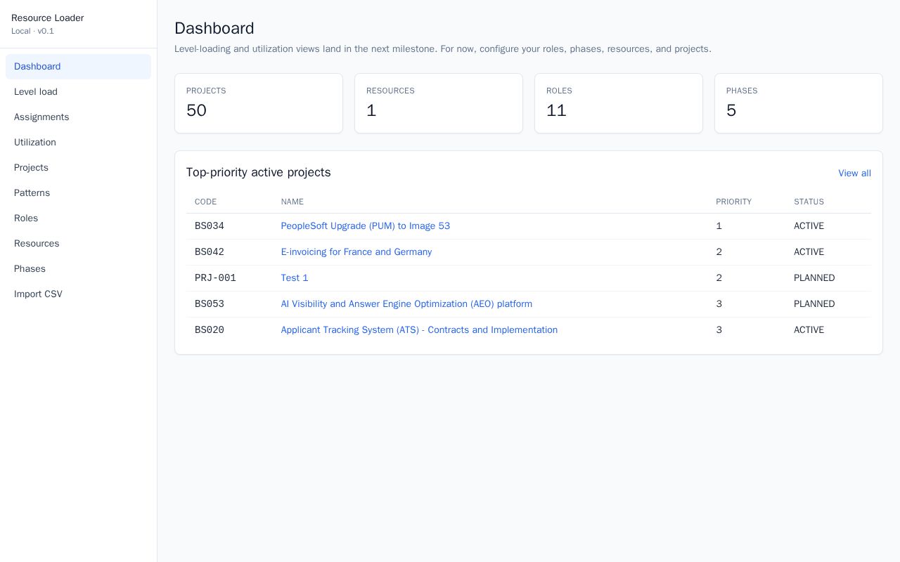
Task: Click the Resources summary card
Action: coord(439,103)
